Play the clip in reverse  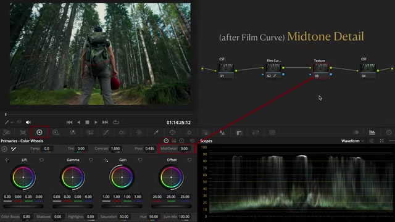tap(78, 122)
